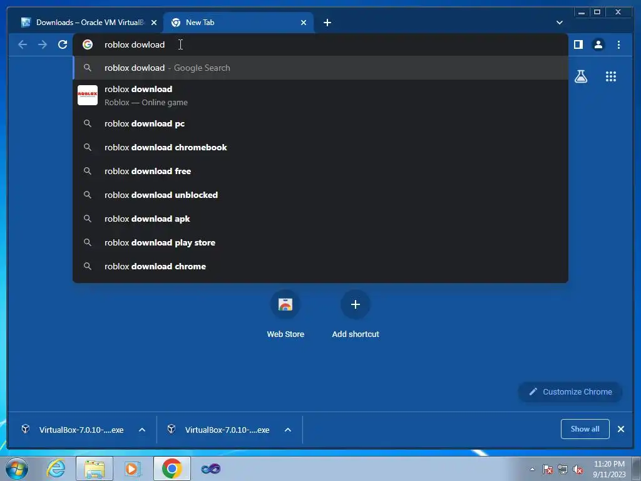Open a new tab with the plus button
Image resolution: width=641 pixels, height=481 pixels.
[x=327, y=23]
